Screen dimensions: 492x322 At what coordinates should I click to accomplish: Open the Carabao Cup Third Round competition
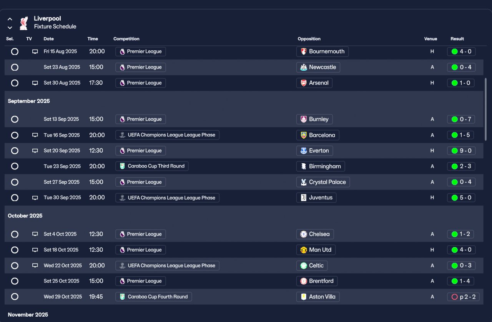152,166
